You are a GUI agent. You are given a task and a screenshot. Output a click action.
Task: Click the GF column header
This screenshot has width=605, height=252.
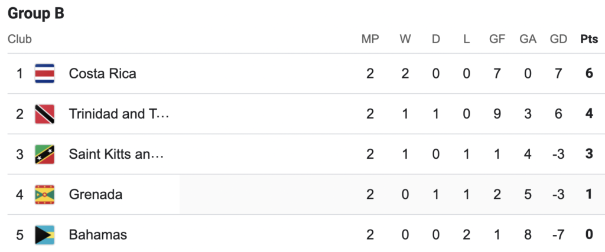[x=497, y=40]
